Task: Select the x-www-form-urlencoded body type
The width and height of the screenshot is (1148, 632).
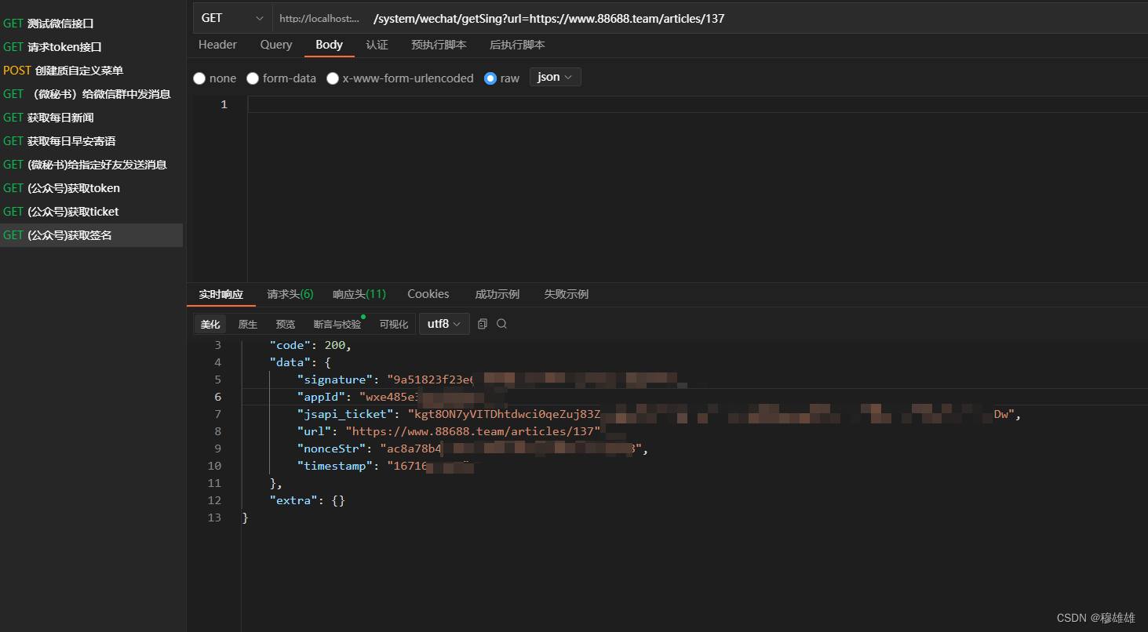Action: click(400, 78)
